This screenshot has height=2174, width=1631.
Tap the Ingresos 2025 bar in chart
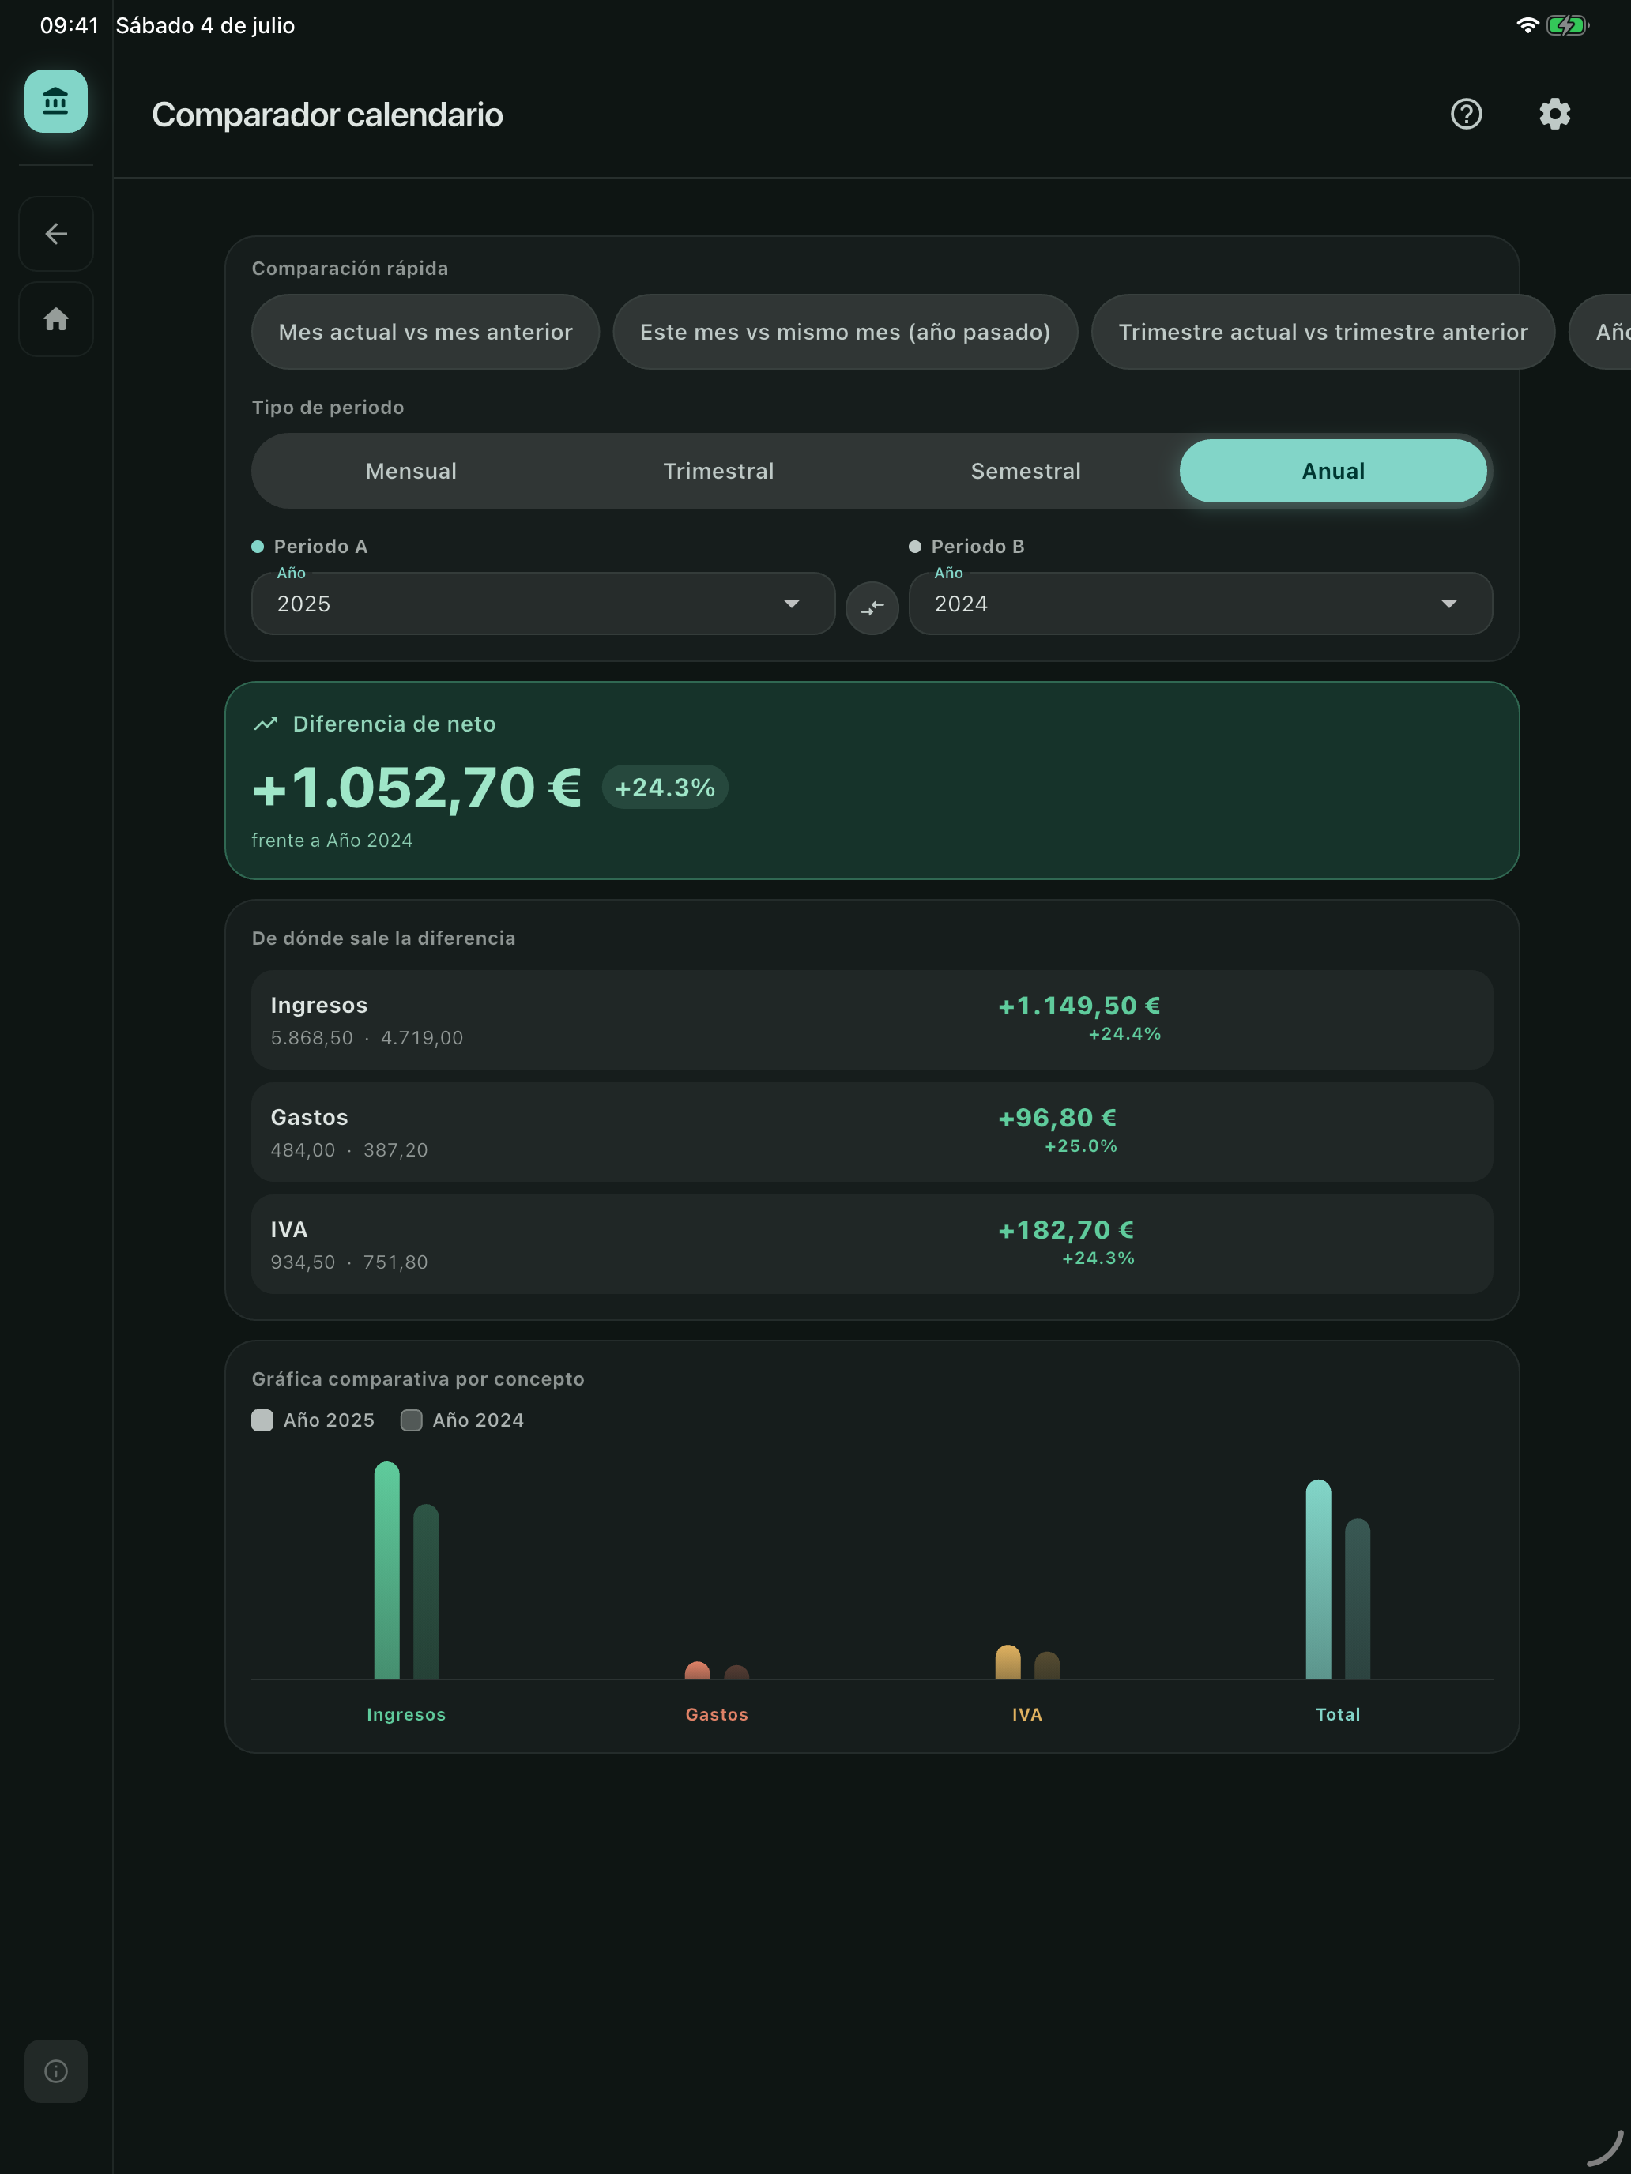coord(387,1570)
